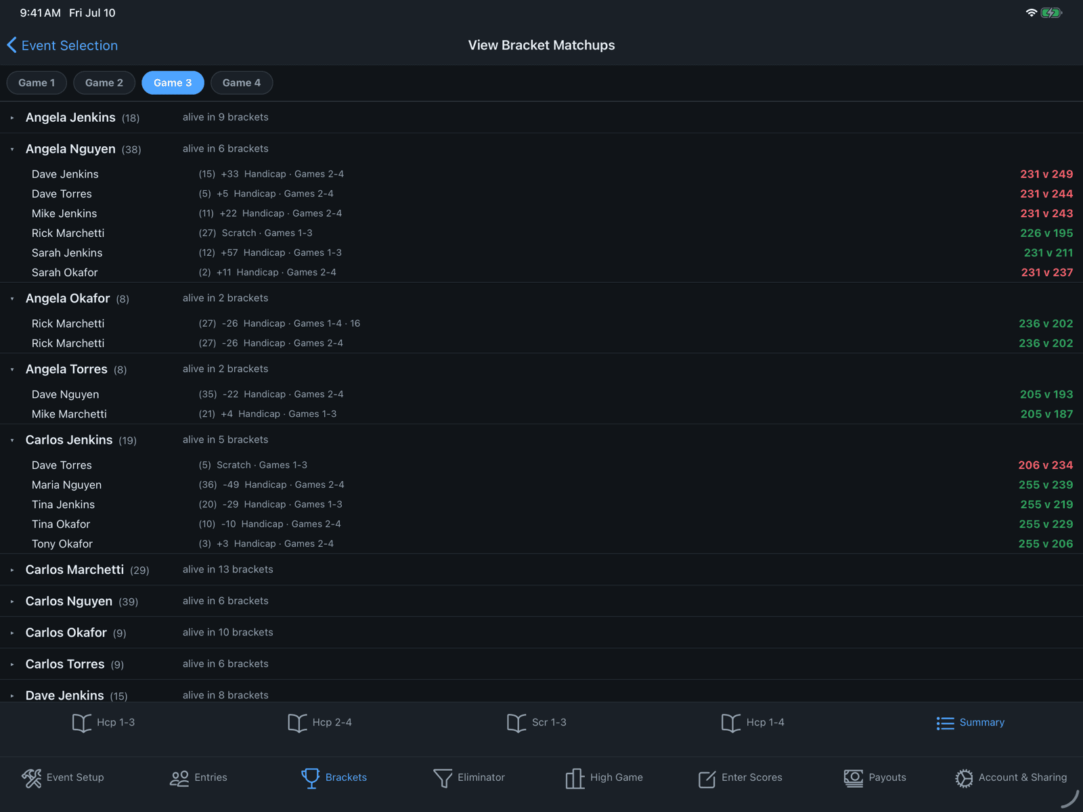Switch to Game 4 tab
This screenshot has height=812, width=1083.
(242, 83)
